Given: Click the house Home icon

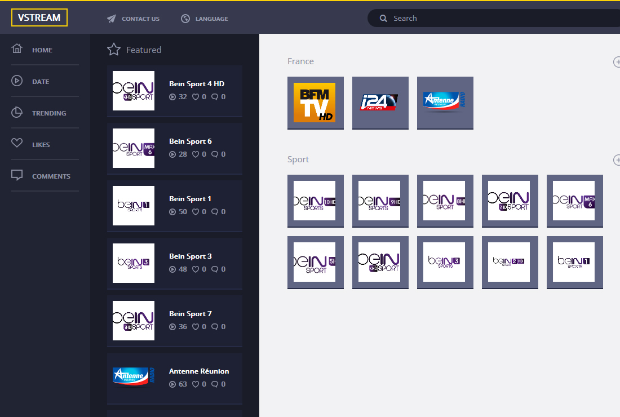Looking at the screenshot, I should pyautogui.click(x=17, y=48).
